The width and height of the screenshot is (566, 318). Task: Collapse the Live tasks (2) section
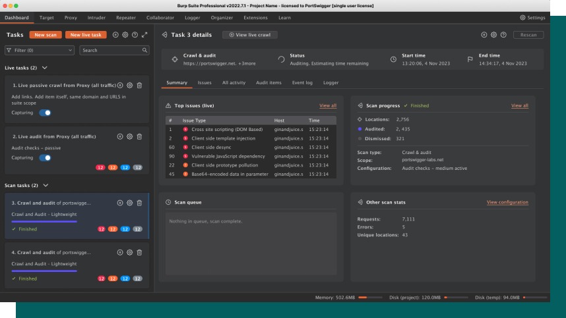(x=44, y=68)
